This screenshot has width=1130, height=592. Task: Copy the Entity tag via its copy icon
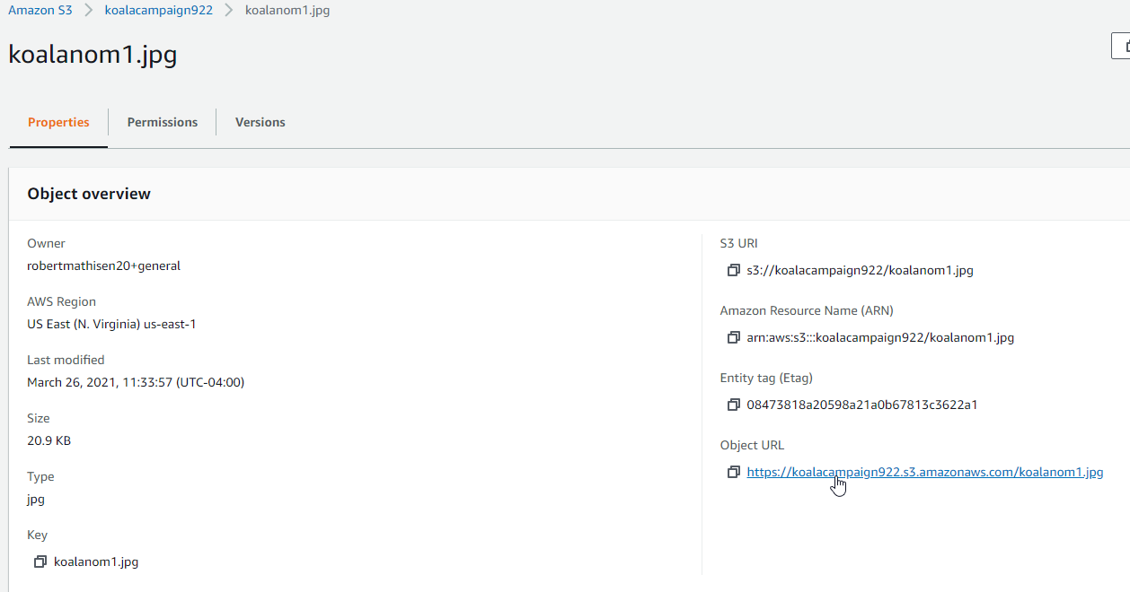[x=733, y=404]
